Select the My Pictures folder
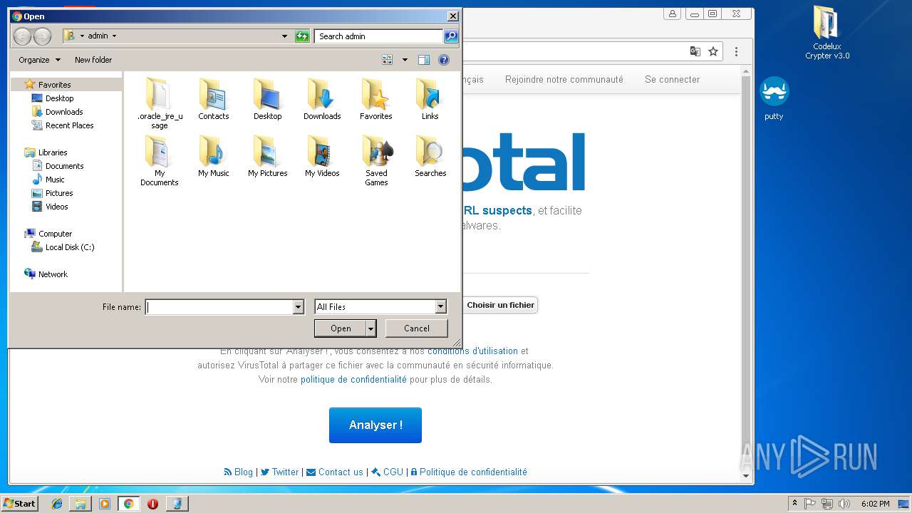Screen dimensions: 912x513 click(268, 156)
